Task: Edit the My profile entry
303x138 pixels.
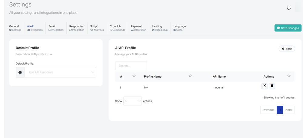Action: 264,86
